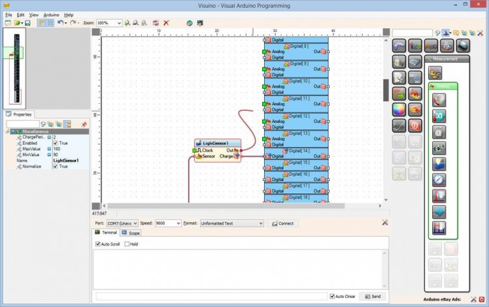Toggle the Auto Scroll checkbox
The width and height of the screenshot is (489, 307).
click(99, 244)
